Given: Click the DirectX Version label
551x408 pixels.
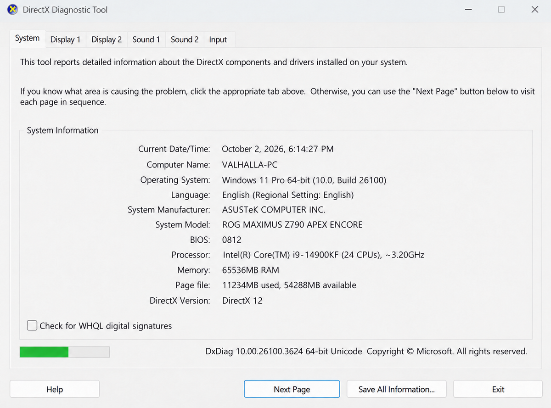Looking at the screenshot, I should click(180, 301).
